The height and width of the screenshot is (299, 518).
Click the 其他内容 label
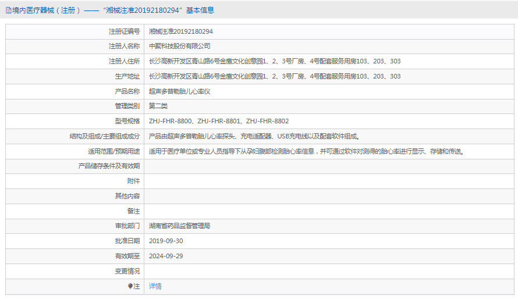127,197
